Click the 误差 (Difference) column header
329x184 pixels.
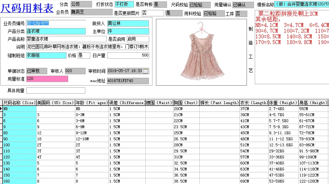tap(127, 103)
